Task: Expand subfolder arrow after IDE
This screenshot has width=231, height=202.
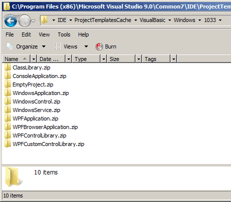Action: [70, 20]
